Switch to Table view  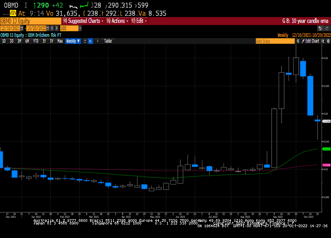click(x=108, y=41)
